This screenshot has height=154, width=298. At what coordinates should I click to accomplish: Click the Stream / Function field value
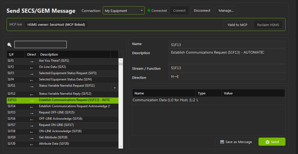coord(227,68)
